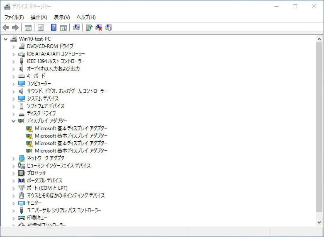This screenshot has height=237, width=324.
Task: Click the scan for hardware changes icon
Action: [x=76, y=28]
